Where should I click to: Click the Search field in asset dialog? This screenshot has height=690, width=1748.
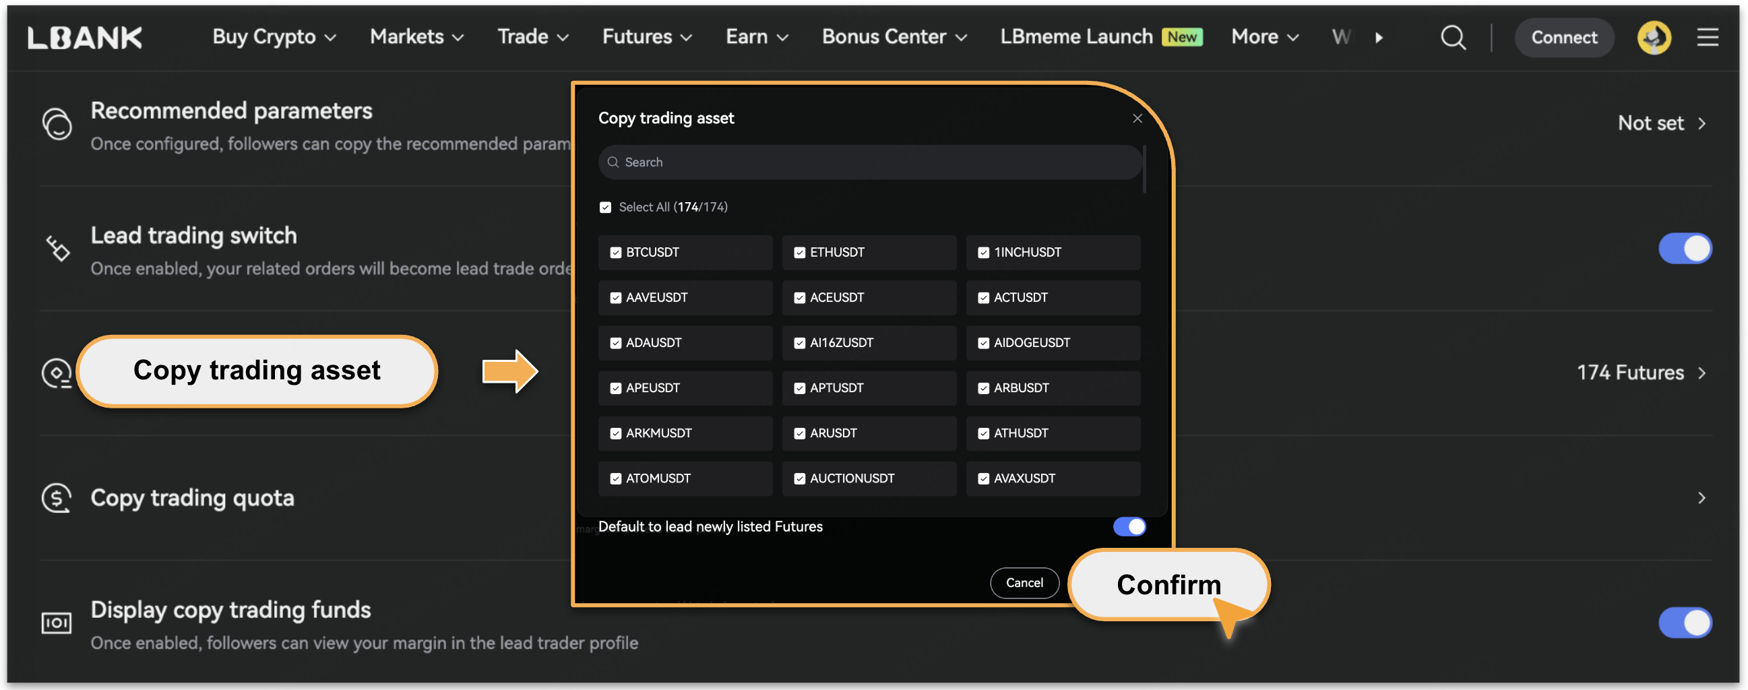[x=870, y=162]
